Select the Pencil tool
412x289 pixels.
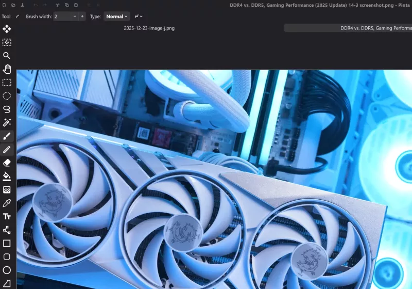click(x=7, y=150)
